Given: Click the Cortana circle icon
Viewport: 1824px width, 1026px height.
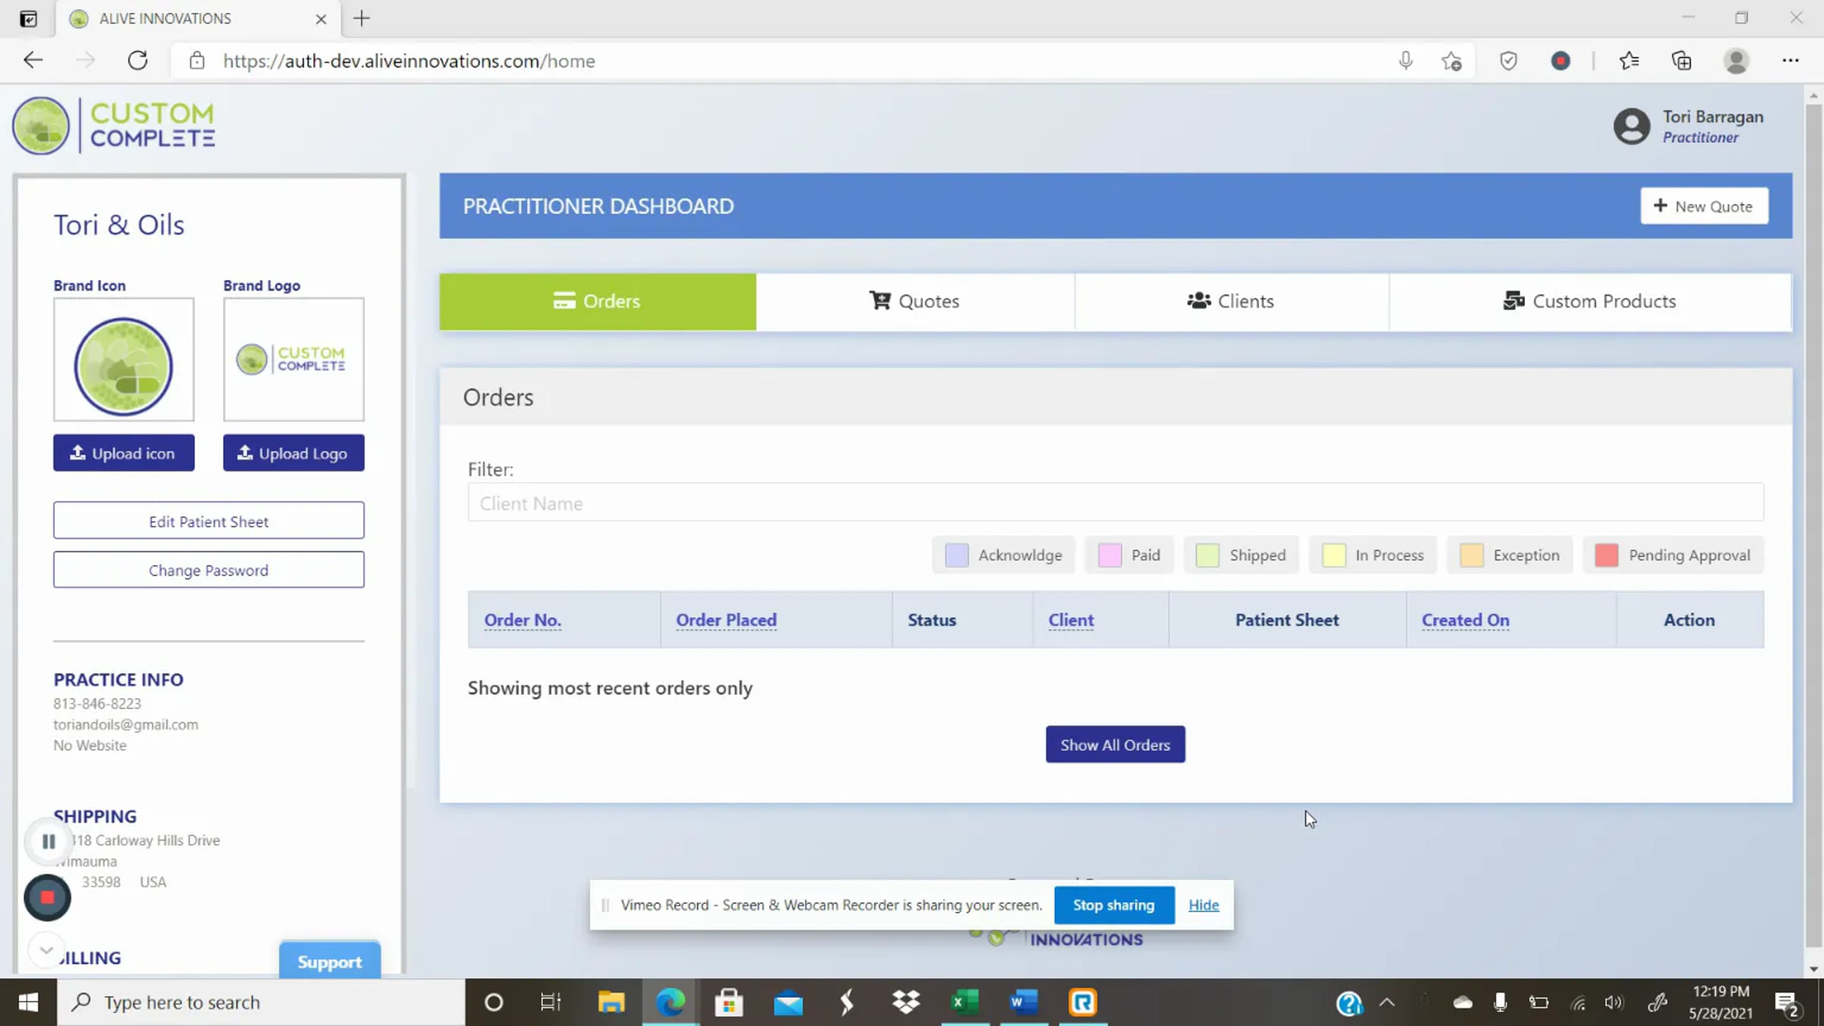Looking at the screenshot, I should (x=493, y=1002).
